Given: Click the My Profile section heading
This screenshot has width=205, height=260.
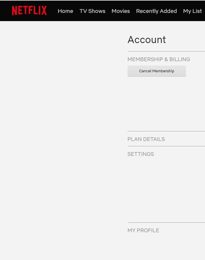Looking at the screenshot, I should [143, 230].
